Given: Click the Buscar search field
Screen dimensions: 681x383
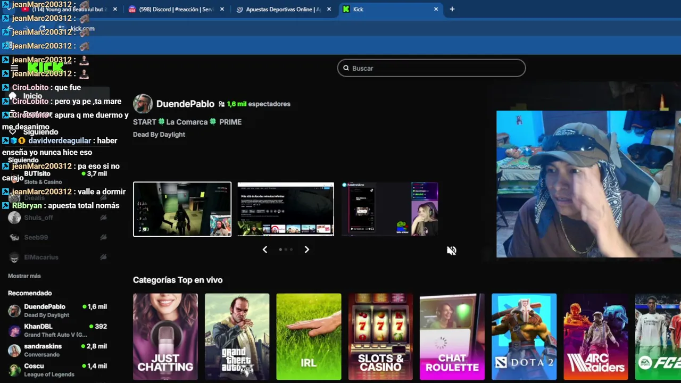Looking at the screenshot, I should (431, 68).
